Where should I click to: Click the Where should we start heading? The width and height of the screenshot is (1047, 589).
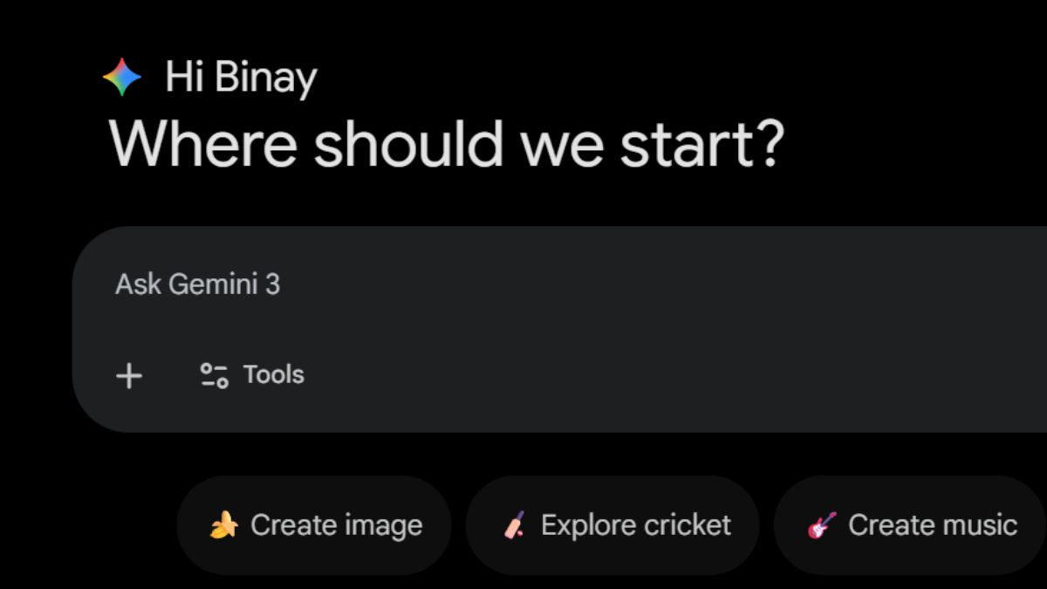coord(447,142)
